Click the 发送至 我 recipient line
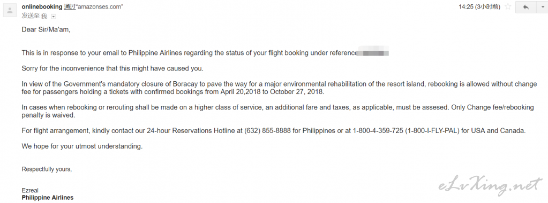548x203 pixels. [x=34, y=16]
